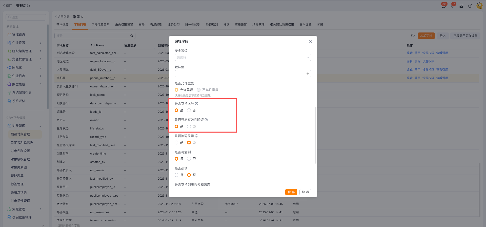Select 否 for 是否必填
486x227 pixels.
pyautogui.click(x=189, y=175)
